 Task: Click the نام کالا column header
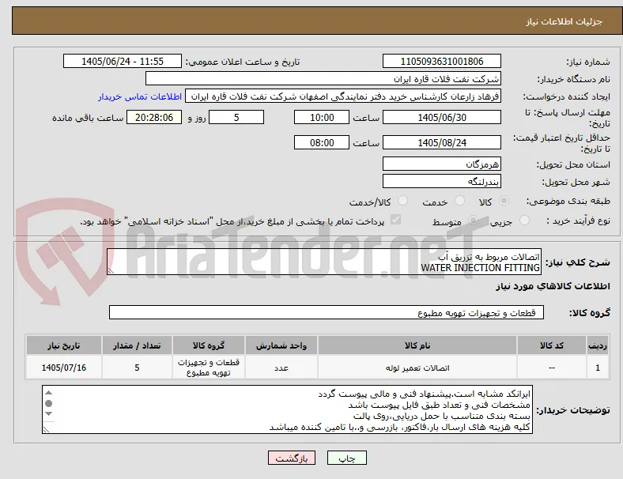click(x=417, y=345)
